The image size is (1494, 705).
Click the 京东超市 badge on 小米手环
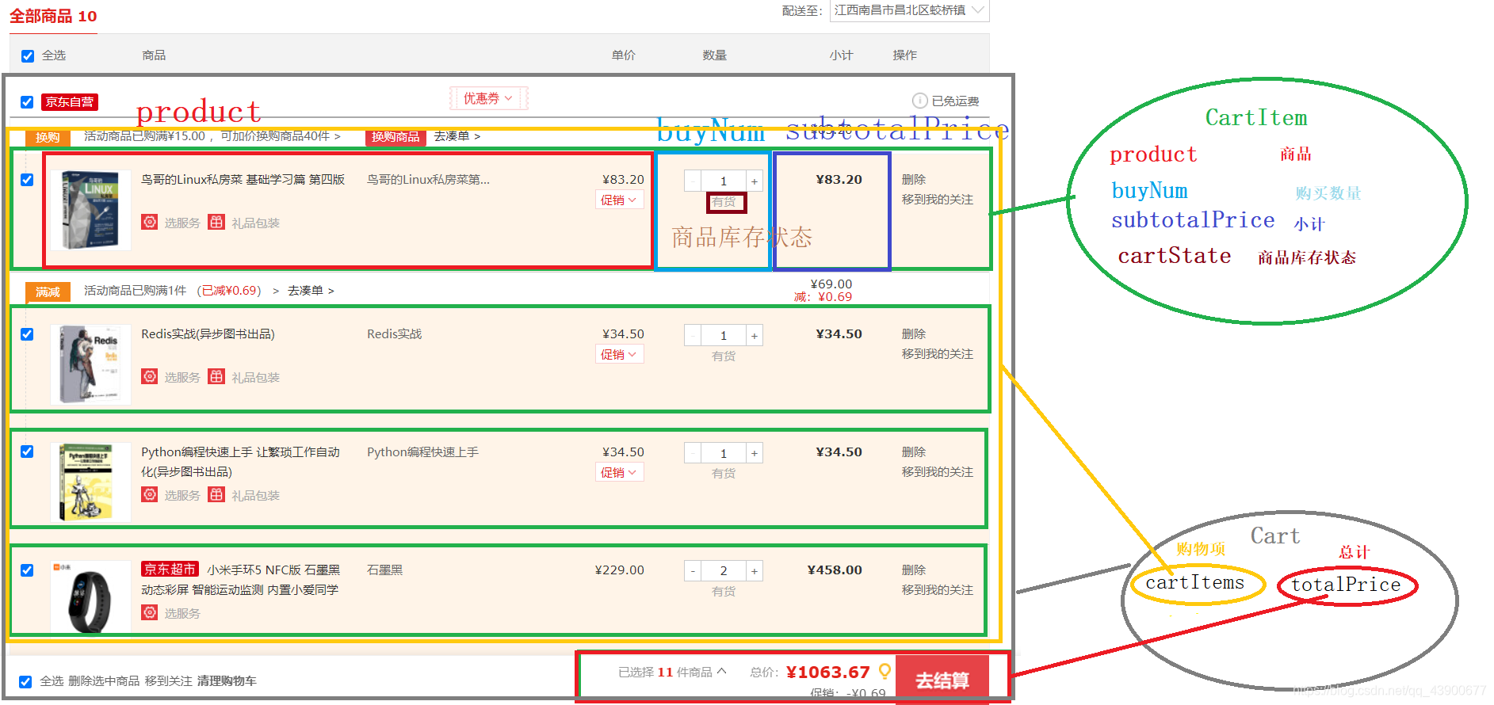pos(170,570)
